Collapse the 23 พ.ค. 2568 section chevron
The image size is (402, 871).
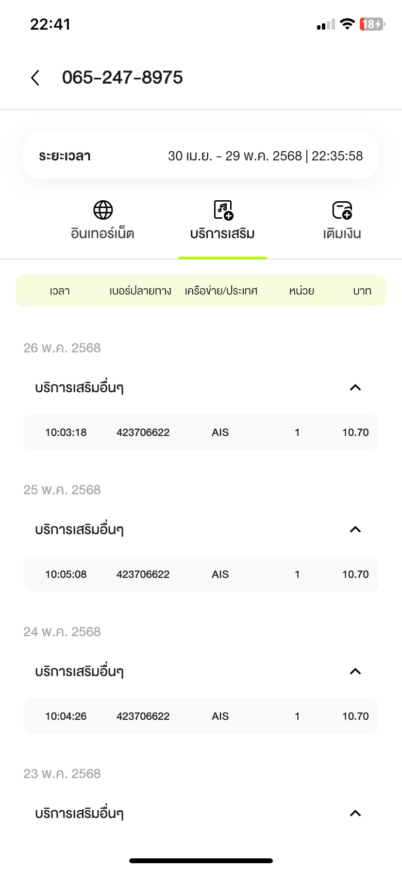click(355, 813)
